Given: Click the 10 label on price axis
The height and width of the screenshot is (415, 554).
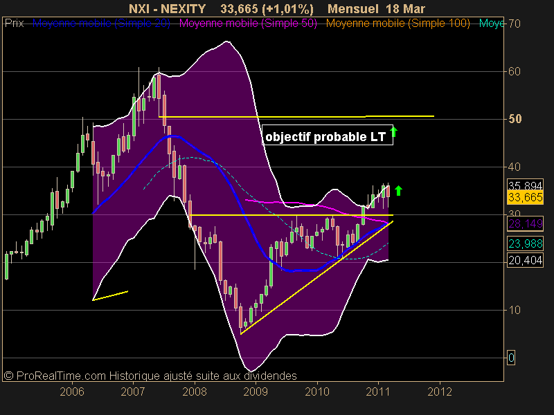Looking at the screenshot, I should tap(515, 310).
